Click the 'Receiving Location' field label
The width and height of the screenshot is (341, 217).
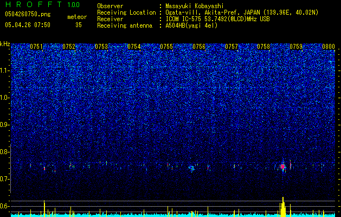click(126, 12)
